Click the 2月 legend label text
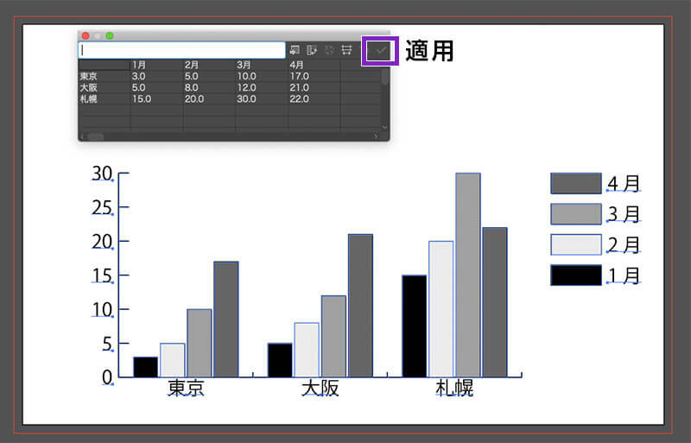 click(x=624, y=244)
